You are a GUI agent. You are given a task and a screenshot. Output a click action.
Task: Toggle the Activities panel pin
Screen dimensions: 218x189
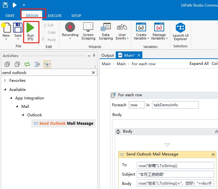[x=94, y=55]
